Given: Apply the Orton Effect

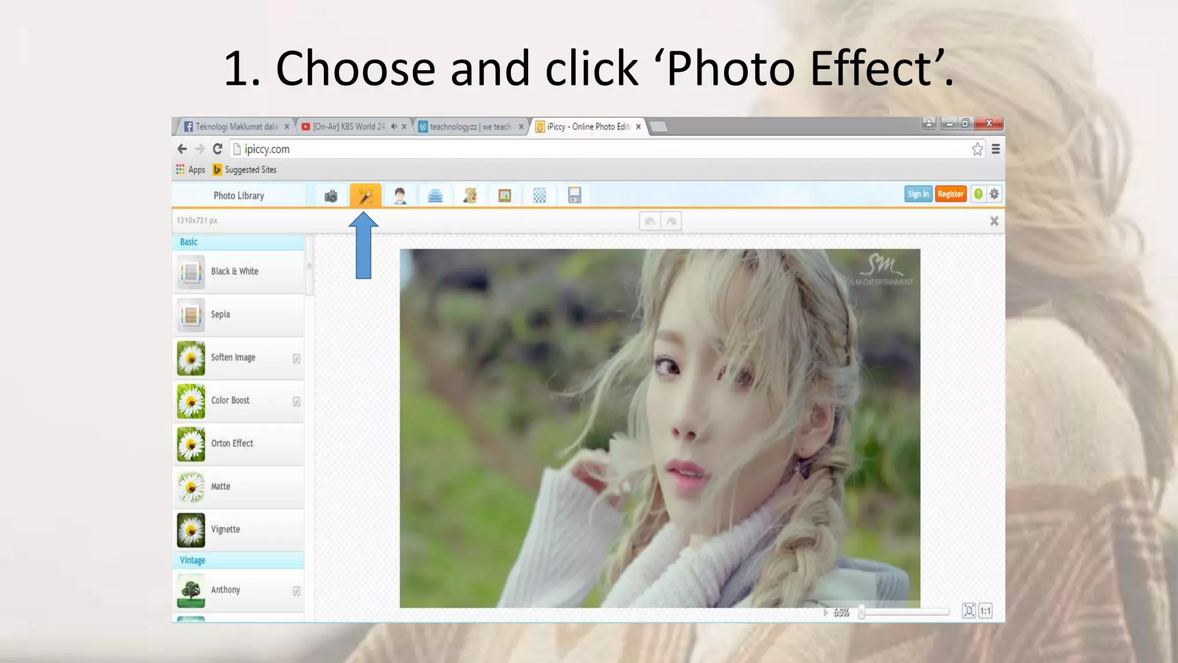Looking at the screenshot, I should click(x=238, y=444).
